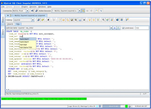Click the Limit rows value field 100
151x109 pixels.
click(142, 28)
